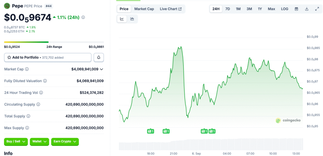Click the 24h high value $0.0₅9861

[x=96, y=47]
